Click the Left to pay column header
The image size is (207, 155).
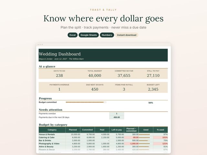[117, 130]
